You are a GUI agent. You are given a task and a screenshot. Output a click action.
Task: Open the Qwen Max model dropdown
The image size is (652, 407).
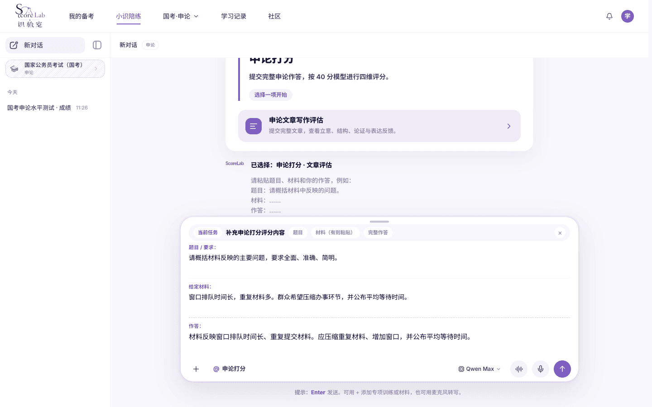[x=479, y=369]
